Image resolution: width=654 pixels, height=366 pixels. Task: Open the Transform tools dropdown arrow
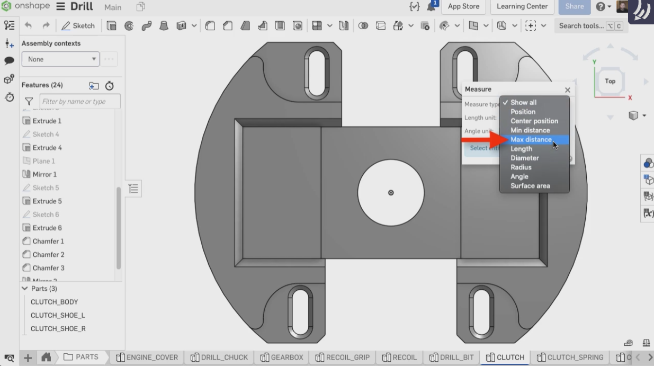(x=411, y=25)
